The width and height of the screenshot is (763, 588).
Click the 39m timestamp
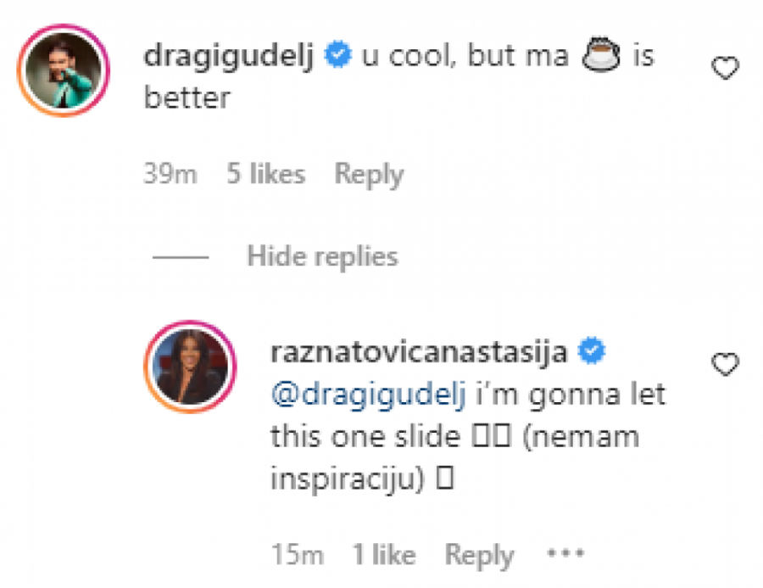170,174
